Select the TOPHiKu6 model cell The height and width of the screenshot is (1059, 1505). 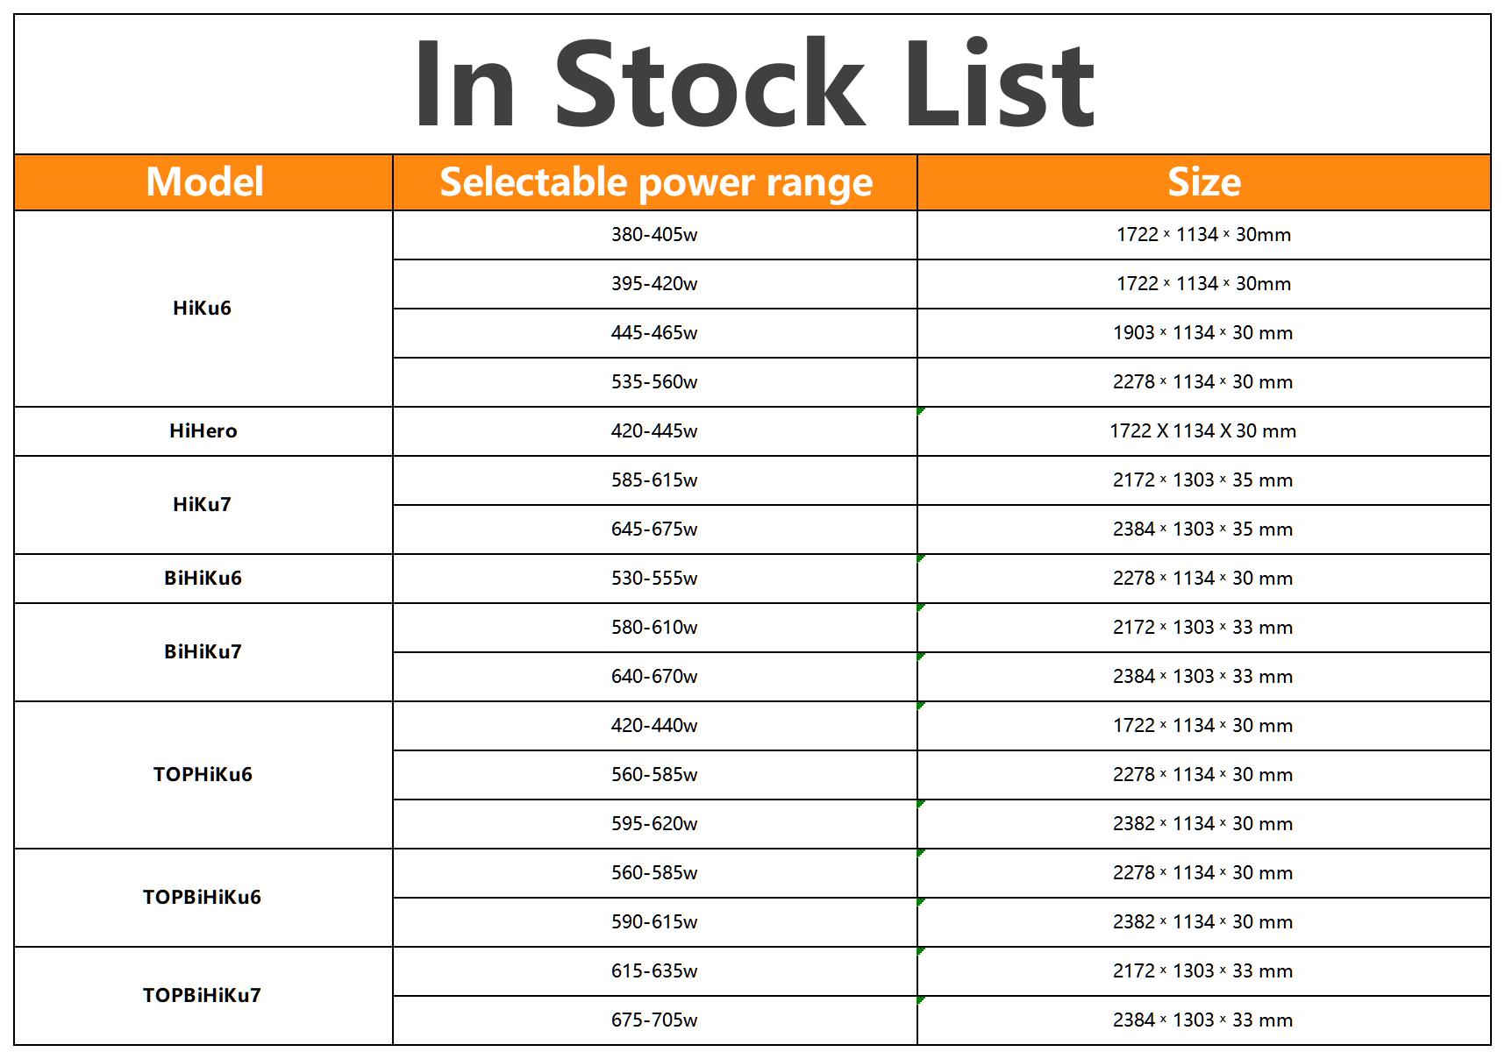coord(203,774)
